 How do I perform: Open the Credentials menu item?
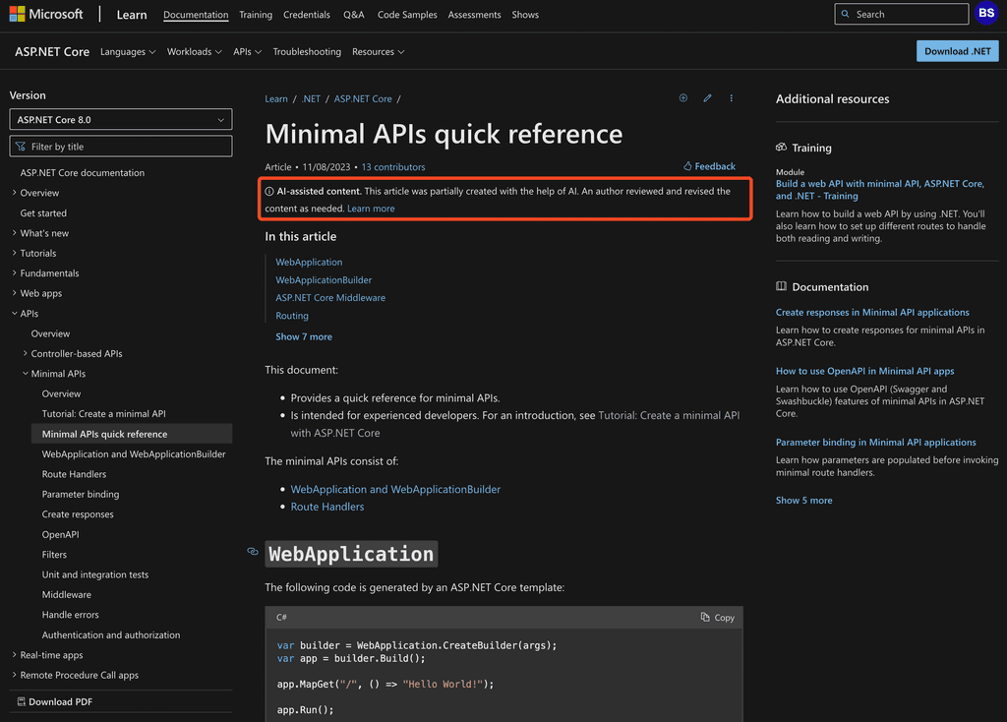(306, 15)
